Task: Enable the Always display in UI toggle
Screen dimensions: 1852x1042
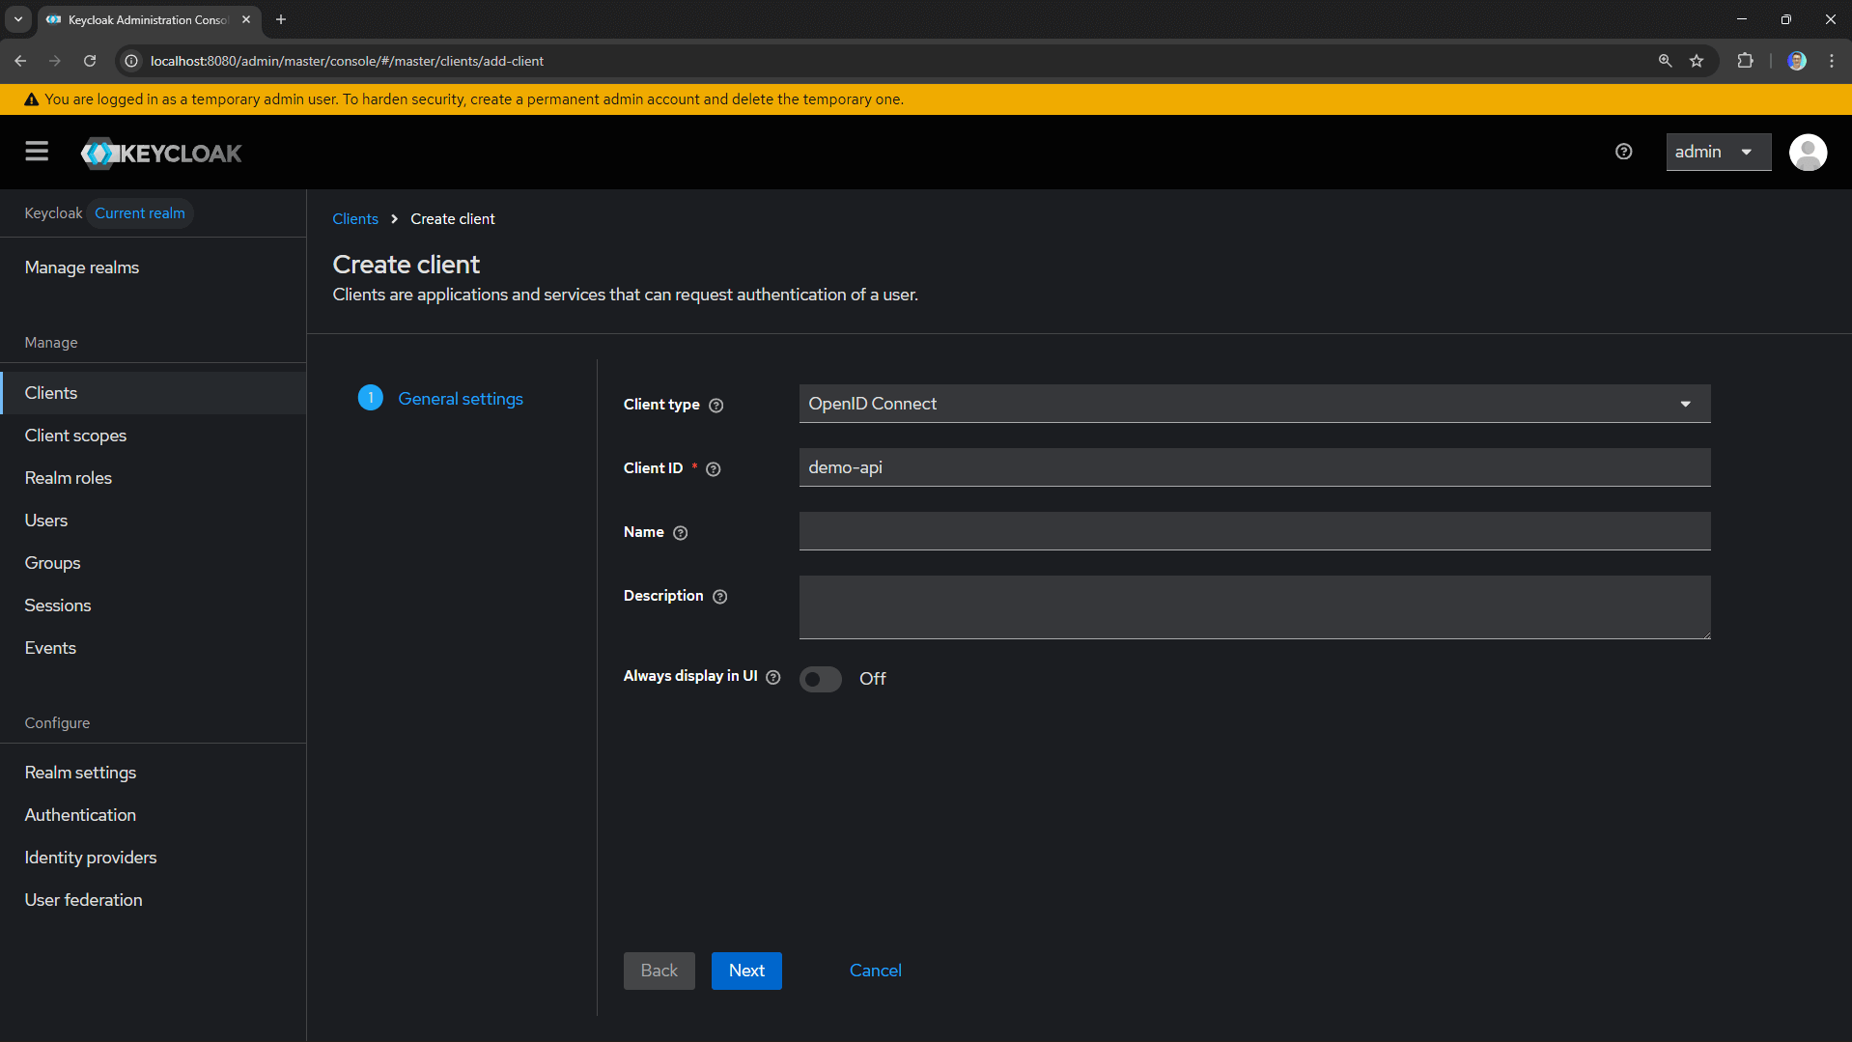Action: coord(820,679)
